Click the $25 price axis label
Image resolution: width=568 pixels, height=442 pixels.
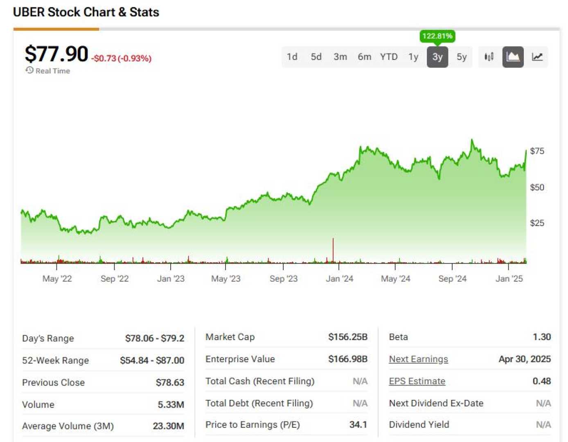tap(537, 223)
